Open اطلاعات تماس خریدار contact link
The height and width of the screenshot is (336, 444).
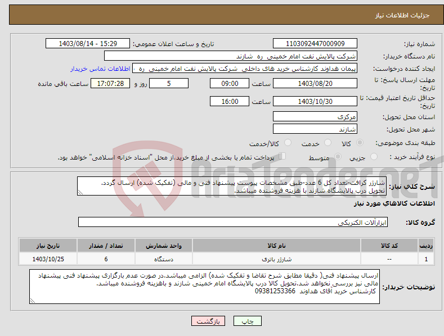100,69
